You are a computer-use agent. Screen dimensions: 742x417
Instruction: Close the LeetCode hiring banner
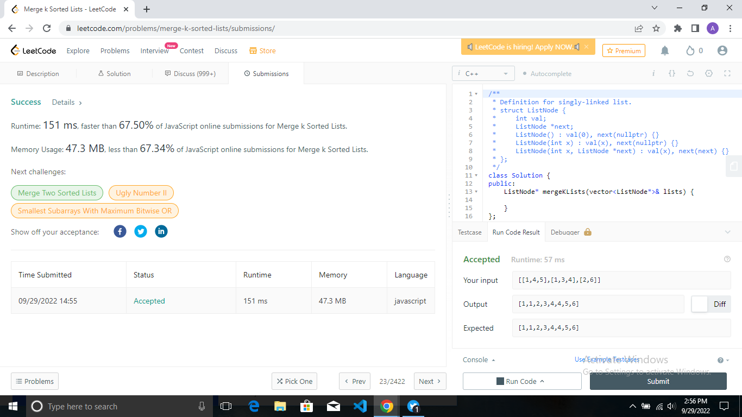click(586, 47)
